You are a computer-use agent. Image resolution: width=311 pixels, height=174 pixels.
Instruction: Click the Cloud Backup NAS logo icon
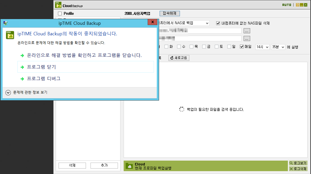coord(58,5)
